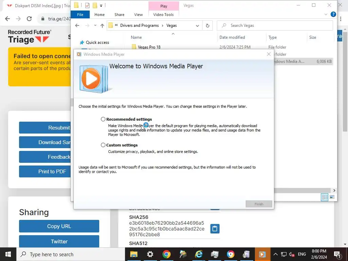Open Explorer help question mark icon

pos(333,14)
